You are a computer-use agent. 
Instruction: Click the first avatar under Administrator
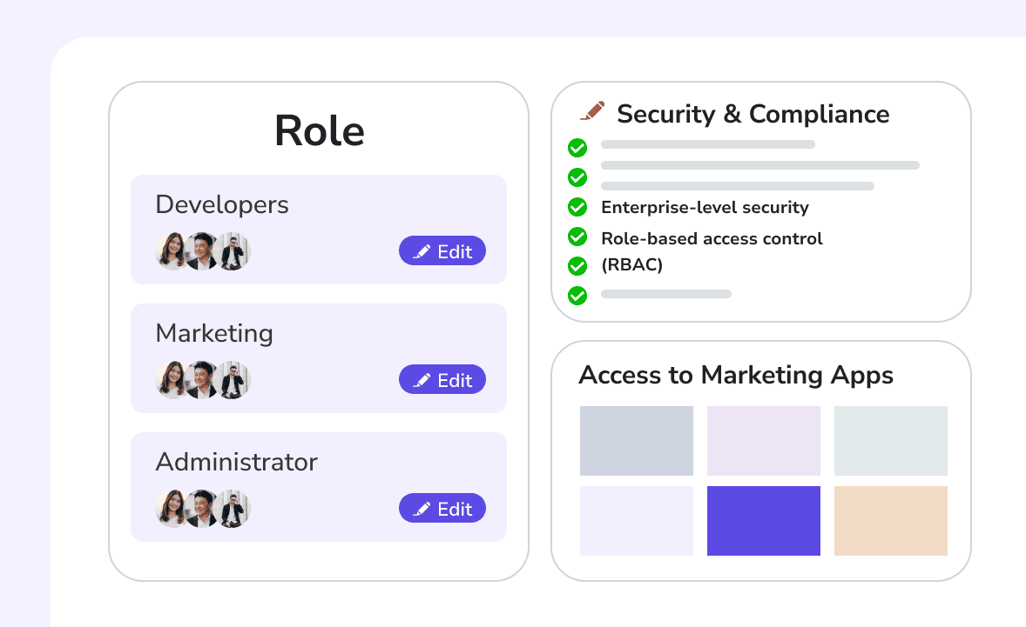[172, 509]
